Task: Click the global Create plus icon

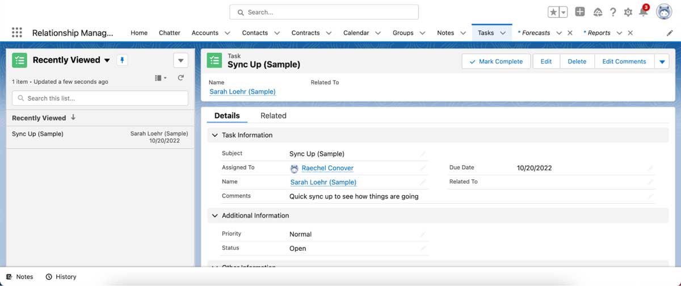Action: (x=580, y=12)
